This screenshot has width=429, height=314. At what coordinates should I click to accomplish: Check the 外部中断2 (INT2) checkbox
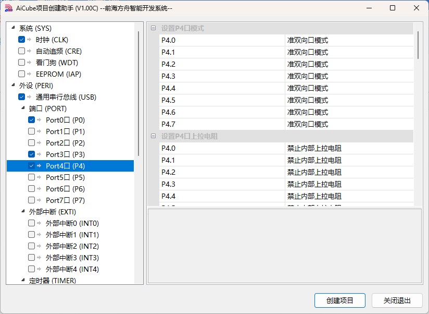(31, 246)
